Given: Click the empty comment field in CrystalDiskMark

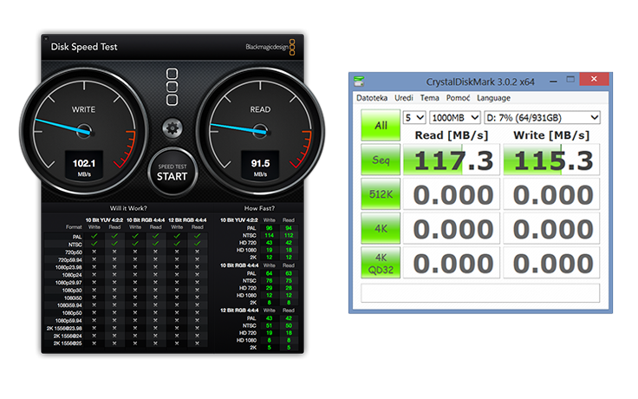Looking at the screenshot, I should pyautogui.click(x=480, y=292).
